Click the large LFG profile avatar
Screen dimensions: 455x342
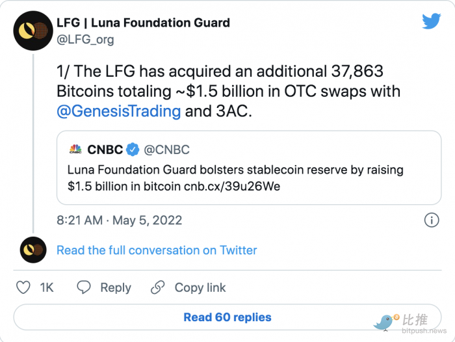pos(32,31)
